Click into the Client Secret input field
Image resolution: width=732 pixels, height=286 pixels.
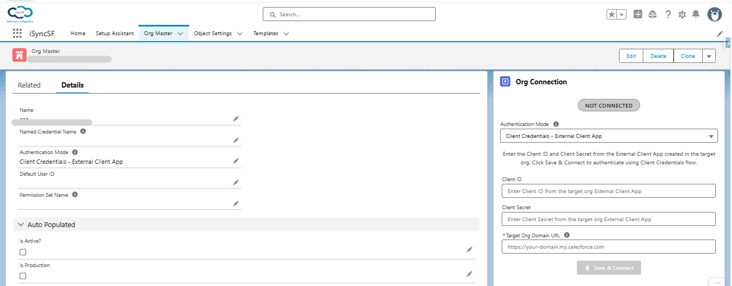coord(609,219)
